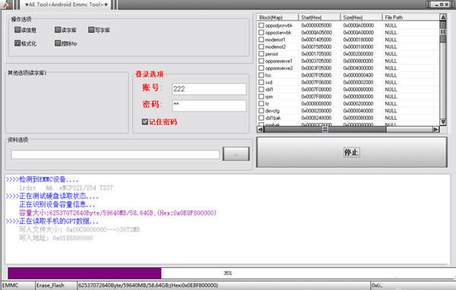Sort by Start(Hex) column header
Screen dimensions: 456x290
(319, 17)
